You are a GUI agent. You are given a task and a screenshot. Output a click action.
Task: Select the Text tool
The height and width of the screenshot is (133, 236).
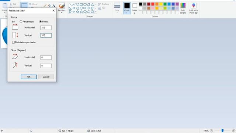pos(53,6)
